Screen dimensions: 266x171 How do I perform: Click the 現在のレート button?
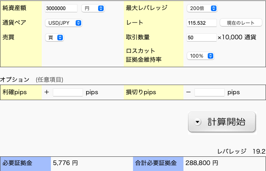[x=241, y=23]
